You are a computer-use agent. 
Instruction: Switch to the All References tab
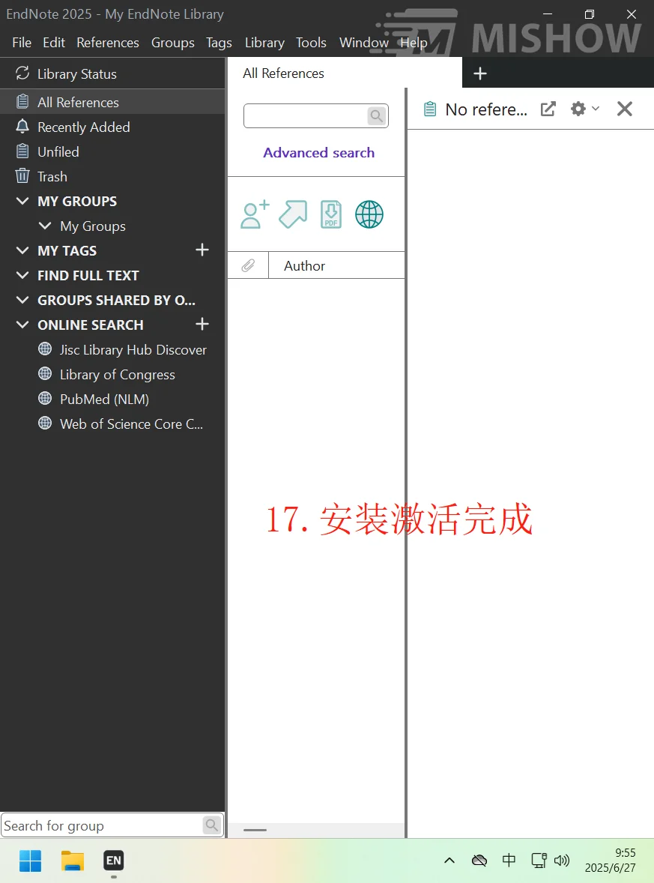click(x=283, y=73)
